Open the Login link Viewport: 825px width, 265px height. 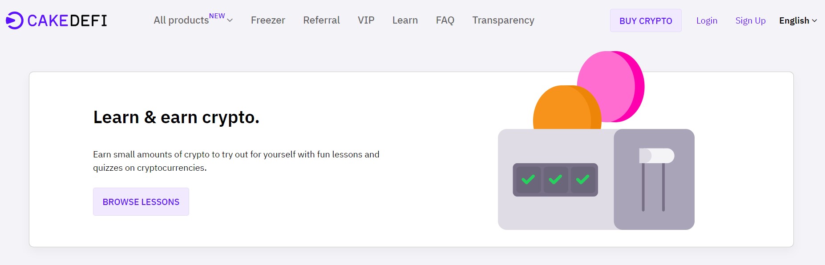[x=707, y=20]
